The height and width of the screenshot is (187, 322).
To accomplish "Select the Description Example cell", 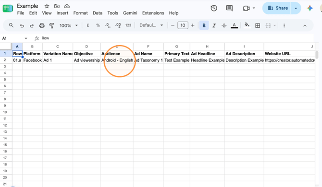I will pos(244,60).
